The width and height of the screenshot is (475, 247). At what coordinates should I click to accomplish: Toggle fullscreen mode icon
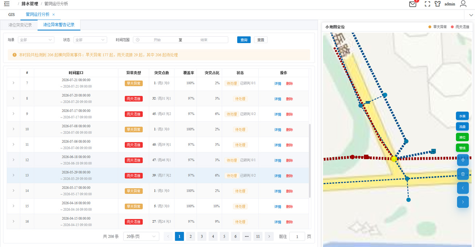[427, 4]
